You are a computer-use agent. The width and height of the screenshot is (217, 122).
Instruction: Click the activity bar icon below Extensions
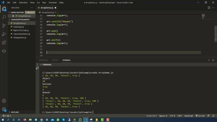coord(4,51)
